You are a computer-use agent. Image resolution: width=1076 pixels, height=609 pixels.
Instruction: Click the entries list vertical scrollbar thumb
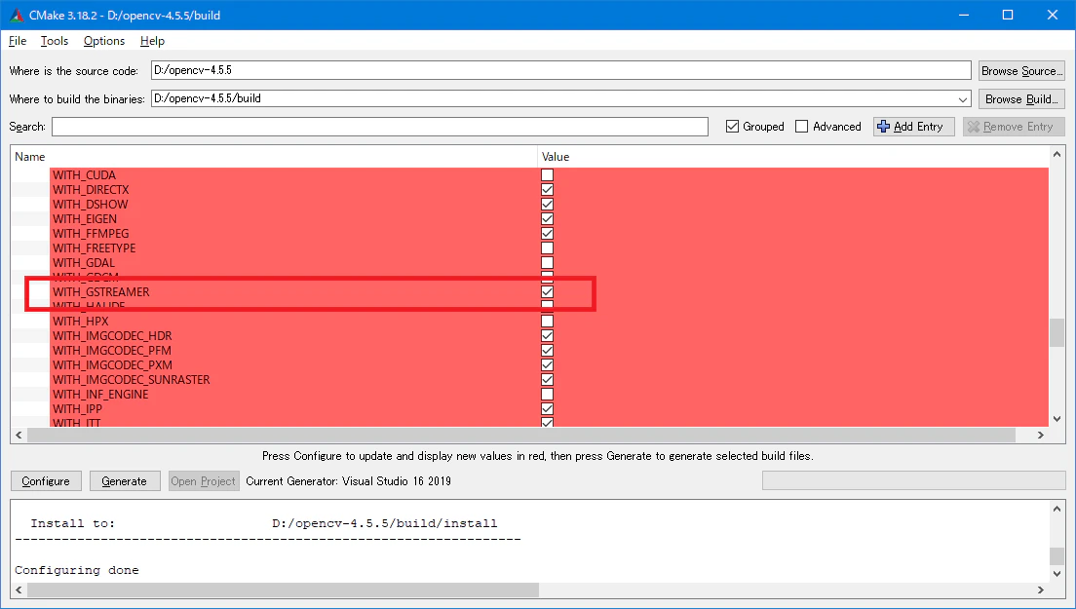point(1057,332)
